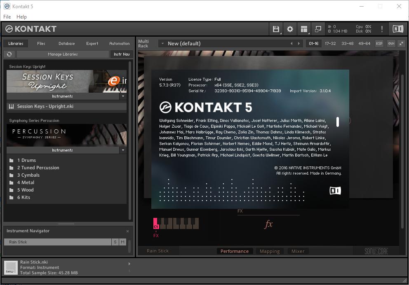Open the Session Keys Upright Instruments dropdown arrow
The height and width of the screenshot is (285, 409).
[x=123, y=96]
